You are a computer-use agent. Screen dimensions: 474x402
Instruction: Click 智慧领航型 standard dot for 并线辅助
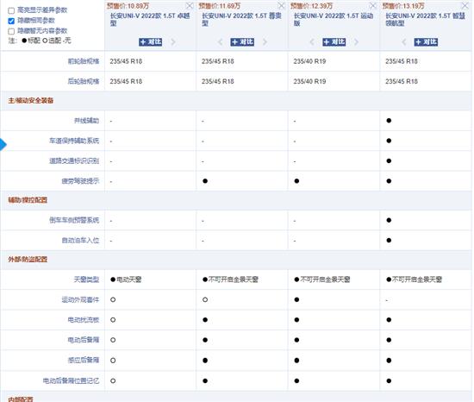tap(389, 121)
